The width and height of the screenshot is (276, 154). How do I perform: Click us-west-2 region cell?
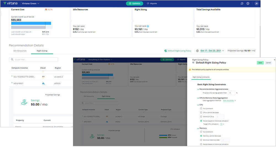59,77
